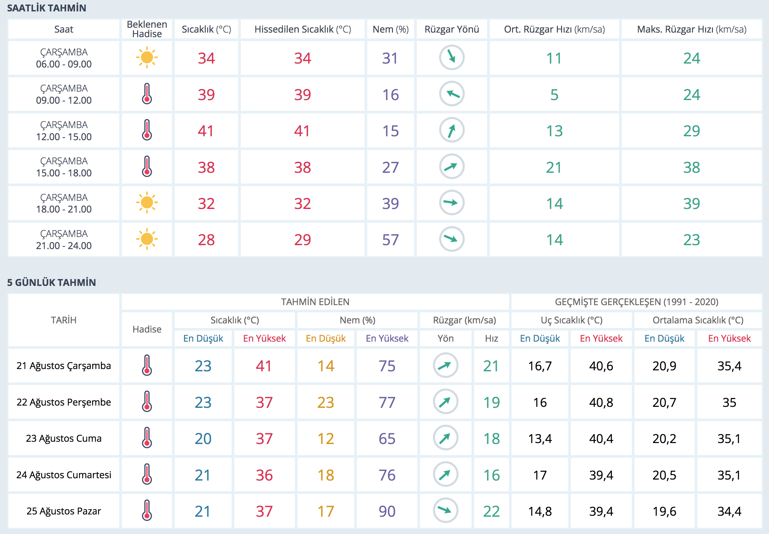Viewport: 769px width, 534px height.
Task: Click the SAATLİK TAHMİN section title
Action: (x=47, y=8)
